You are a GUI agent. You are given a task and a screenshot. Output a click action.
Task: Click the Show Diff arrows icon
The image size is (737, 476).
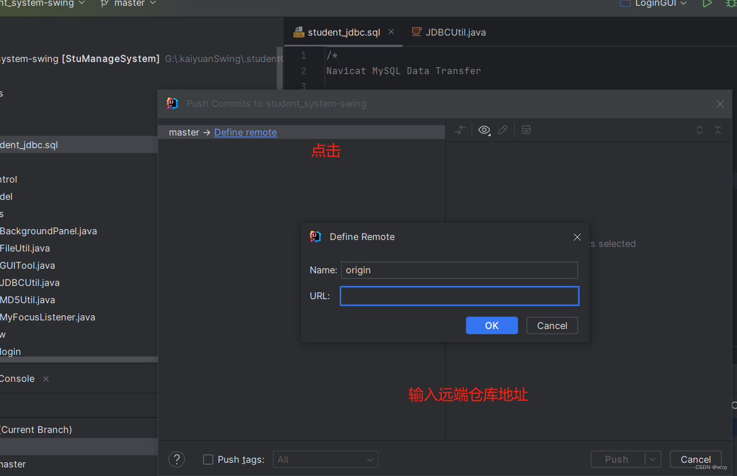(x=460, y=130)
